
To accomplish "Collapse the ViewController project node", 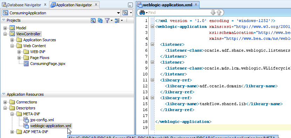I will 5,34.
